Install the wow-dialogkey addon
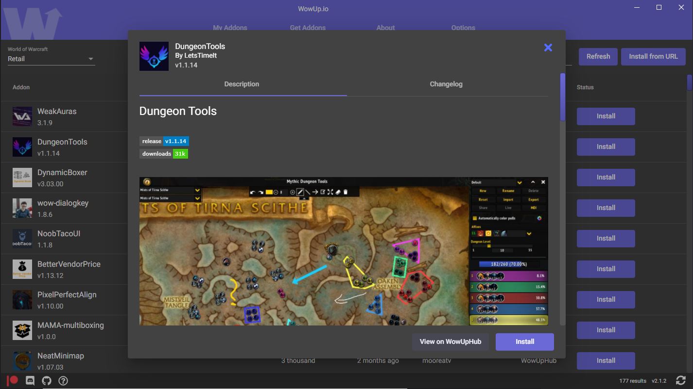The width and height of the screenshot is (693, 389). (x=606, y=208)
